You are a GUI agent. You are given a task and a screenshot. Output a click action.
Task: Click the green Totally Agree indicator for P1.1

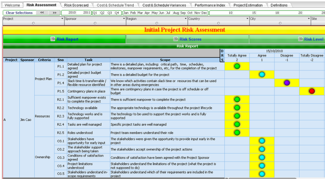[x=237, y=66]
